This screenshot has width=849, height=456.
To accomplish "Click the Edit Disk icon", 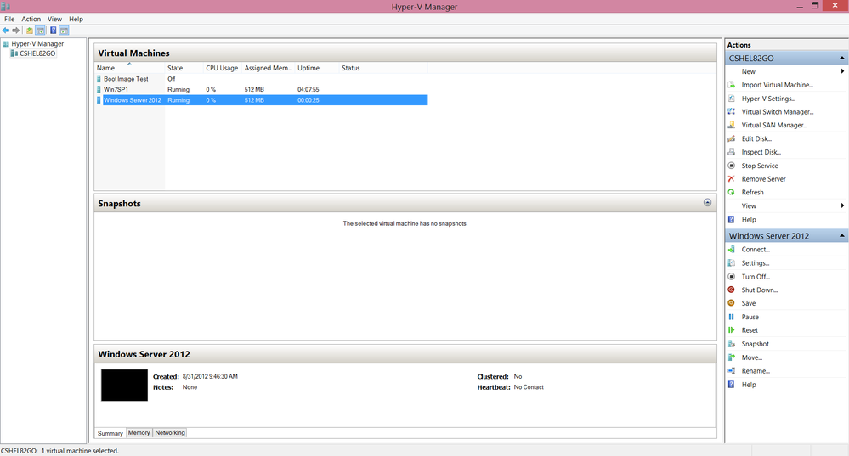I will tap(732, 138).
